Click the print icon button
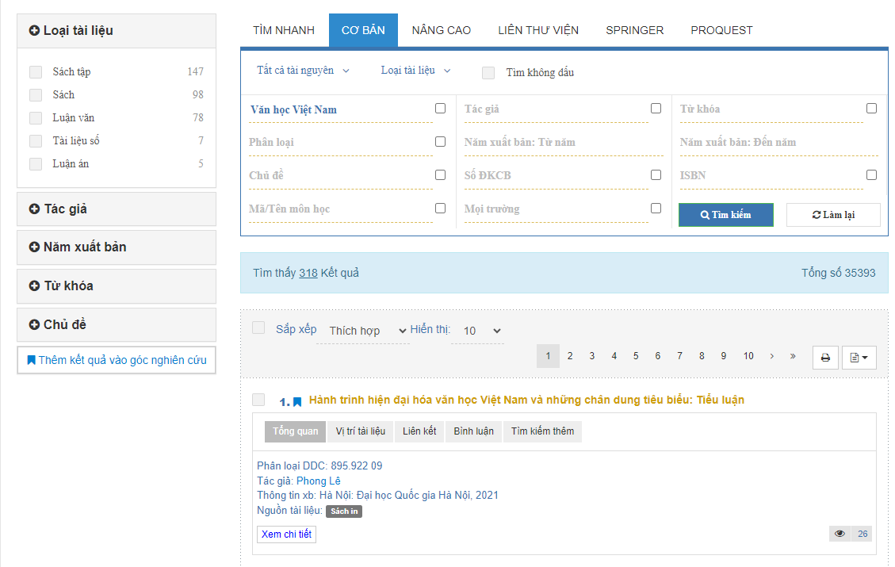 coord(825,358)
